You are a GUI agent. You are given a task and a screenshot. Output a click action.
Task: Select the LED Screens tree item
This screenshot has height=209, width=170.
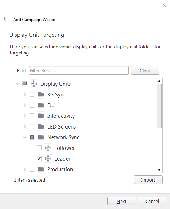click(x=62, y=126)
